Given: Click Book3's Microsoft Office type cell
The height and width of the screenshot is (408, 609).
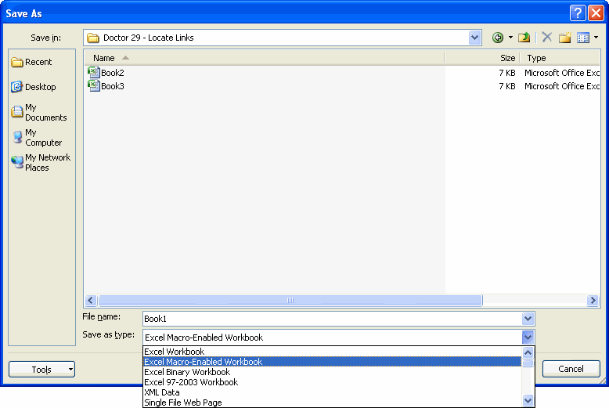Looking at the screenshot, I should coord(561,86).
